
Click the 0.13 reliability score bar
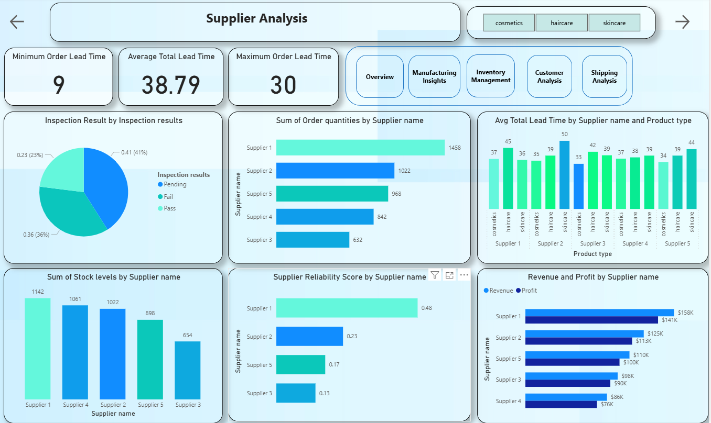point(296,393)
